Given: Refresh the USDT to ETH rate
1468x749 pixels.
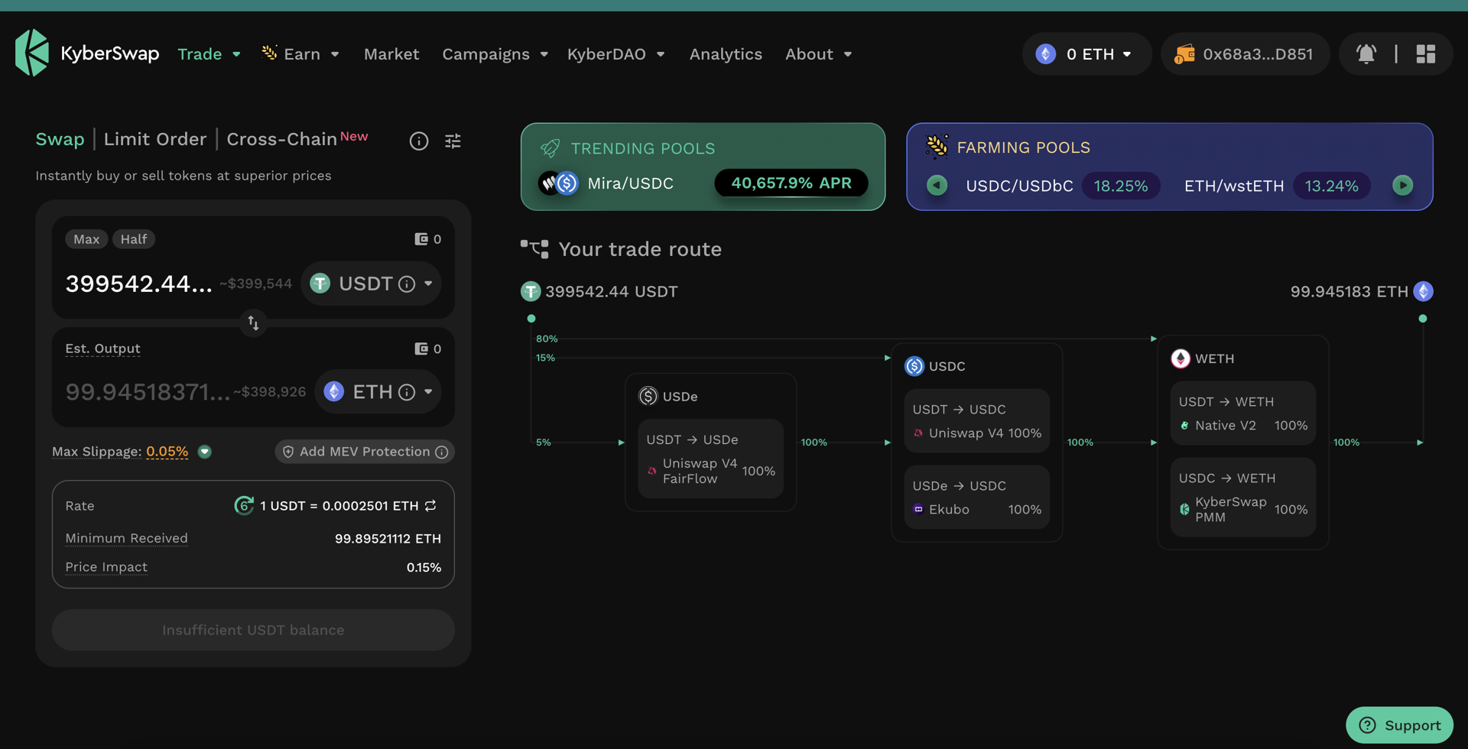Looking at the screenshot, I should pyautogui.click(x=430, y=505).
